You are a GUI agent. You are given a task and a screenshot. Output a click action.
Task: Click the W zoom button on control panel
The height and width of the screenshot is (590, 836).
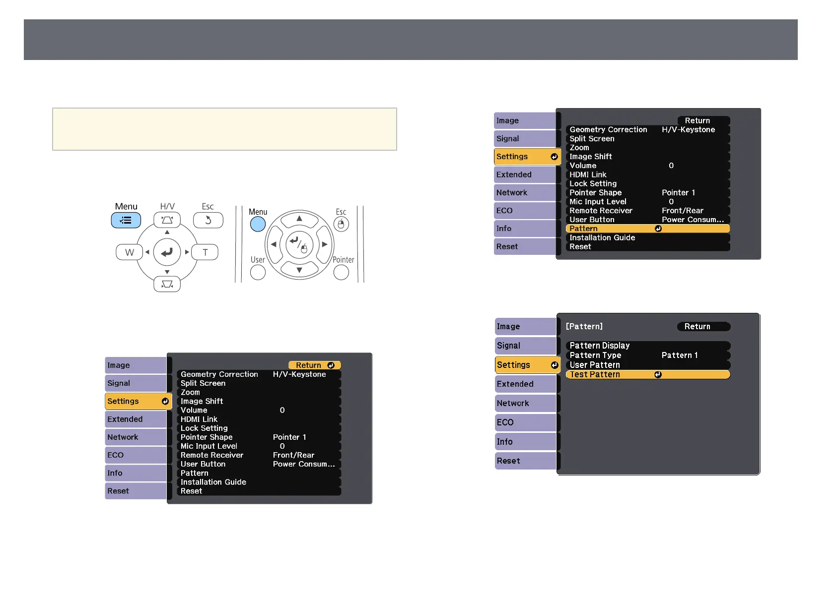(x=129, y=252)
